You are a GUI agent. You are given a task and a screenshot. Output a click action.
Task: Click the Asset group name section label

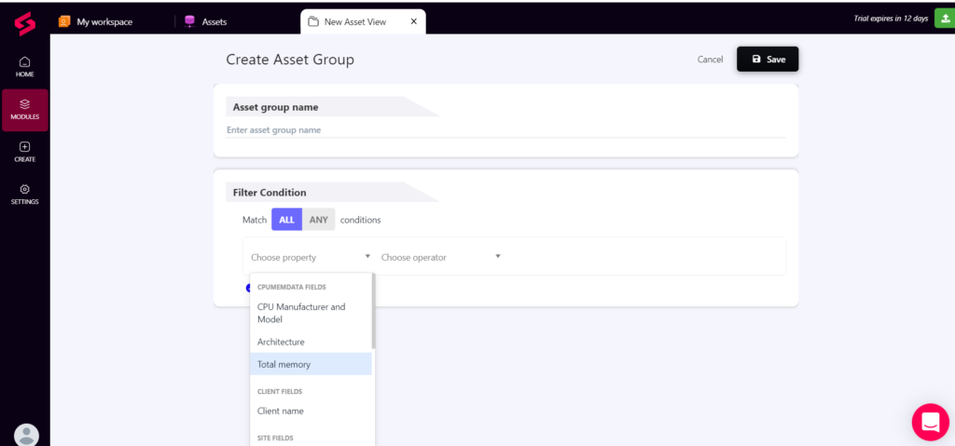pos(275,107)
